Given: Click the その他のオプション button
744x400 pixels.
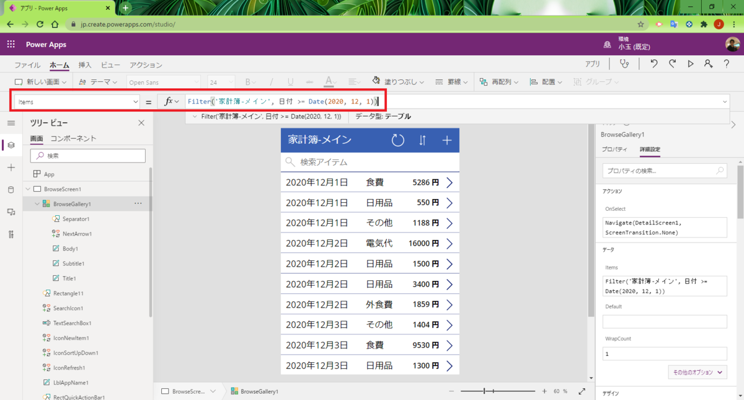Looking at the screenshot, I should [x=697, y=373].
